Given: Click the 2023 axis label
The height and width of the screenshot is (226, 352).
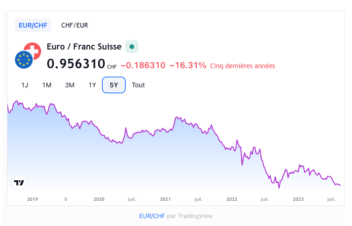Looking at the screenshot, I should tap(298, 199).
